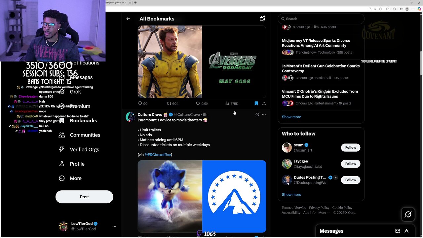Screen dimensions: 423x238
Task: Open the Terms of Service link
Action: click(x=294, y=208)
